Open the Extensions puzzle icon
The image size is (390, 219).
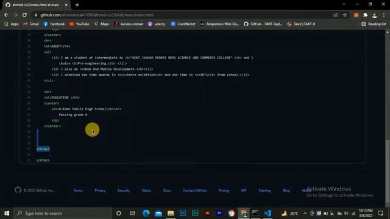click(366, 15)
